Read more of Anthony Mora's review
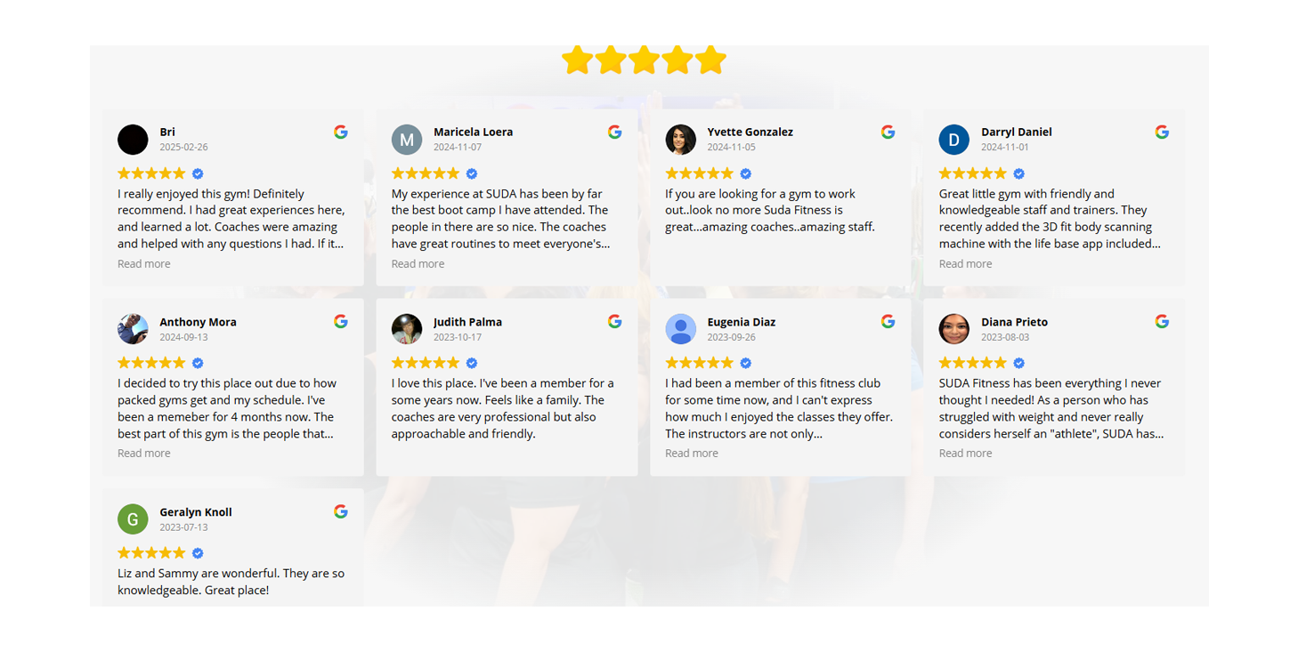This screenshot has height=651, width=1298. 144,453
